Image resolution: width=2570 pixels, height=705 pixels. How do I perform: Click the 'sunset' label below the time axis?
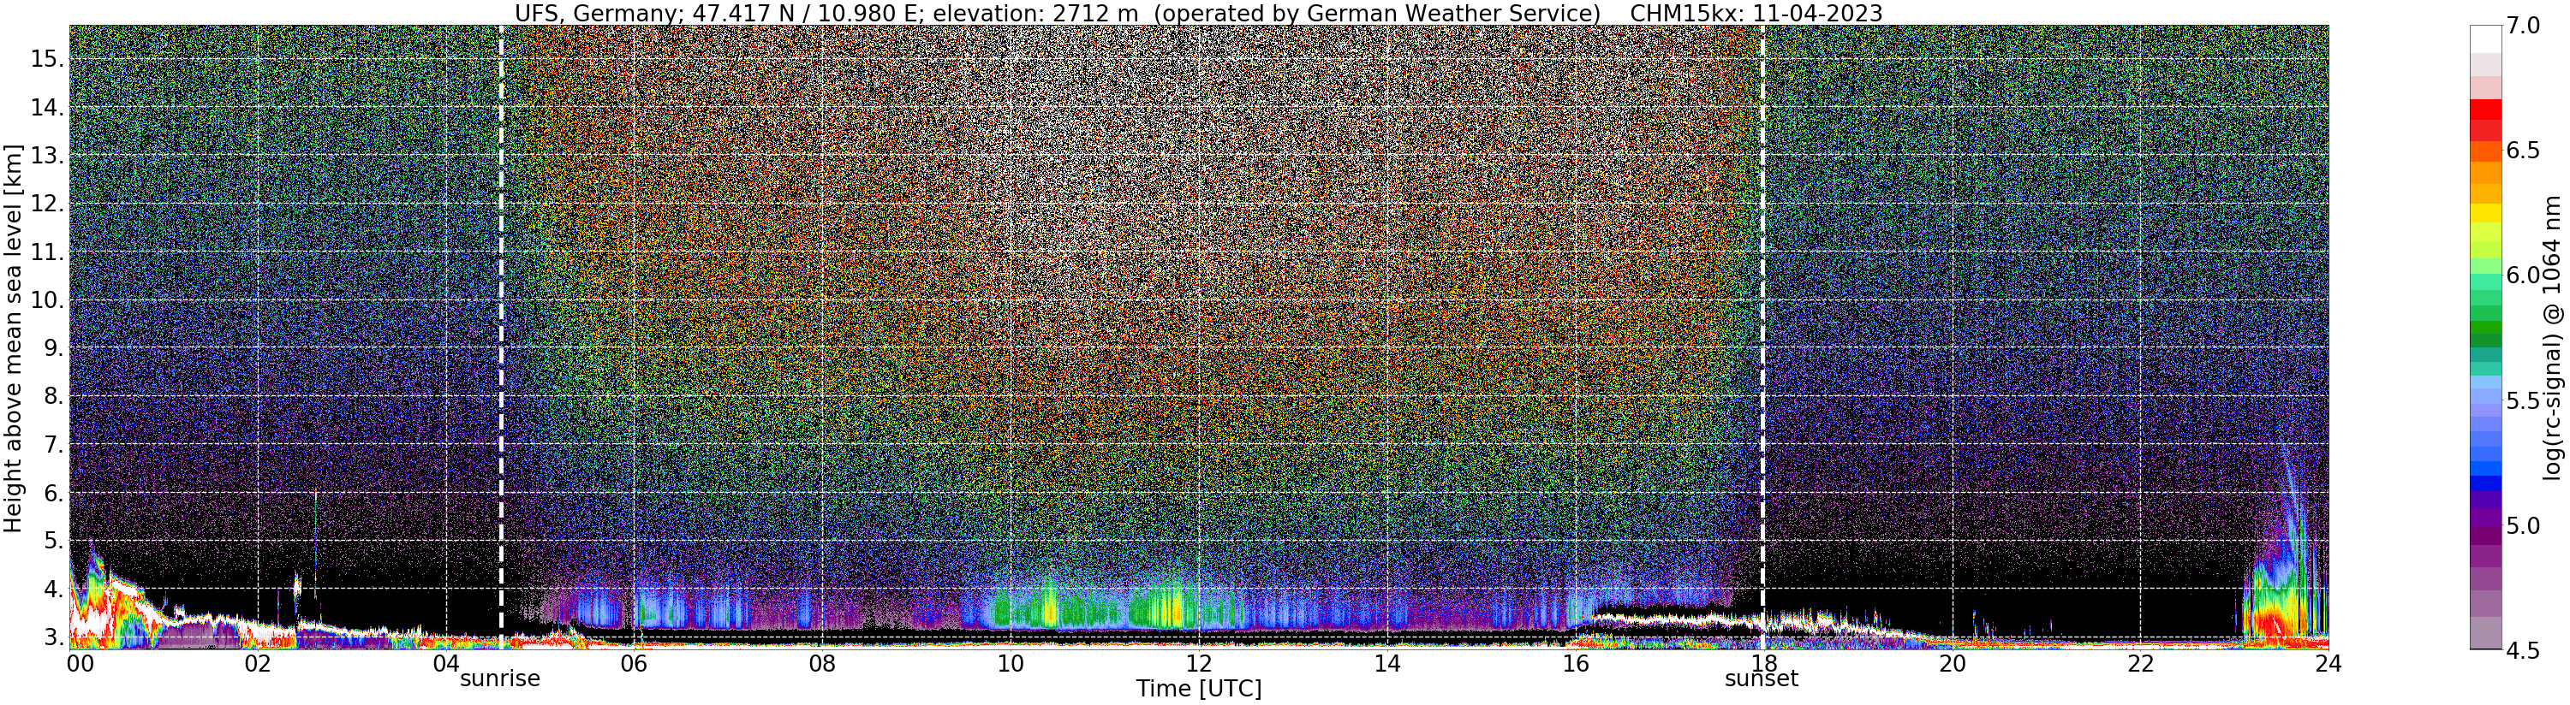pos(1762,679)
